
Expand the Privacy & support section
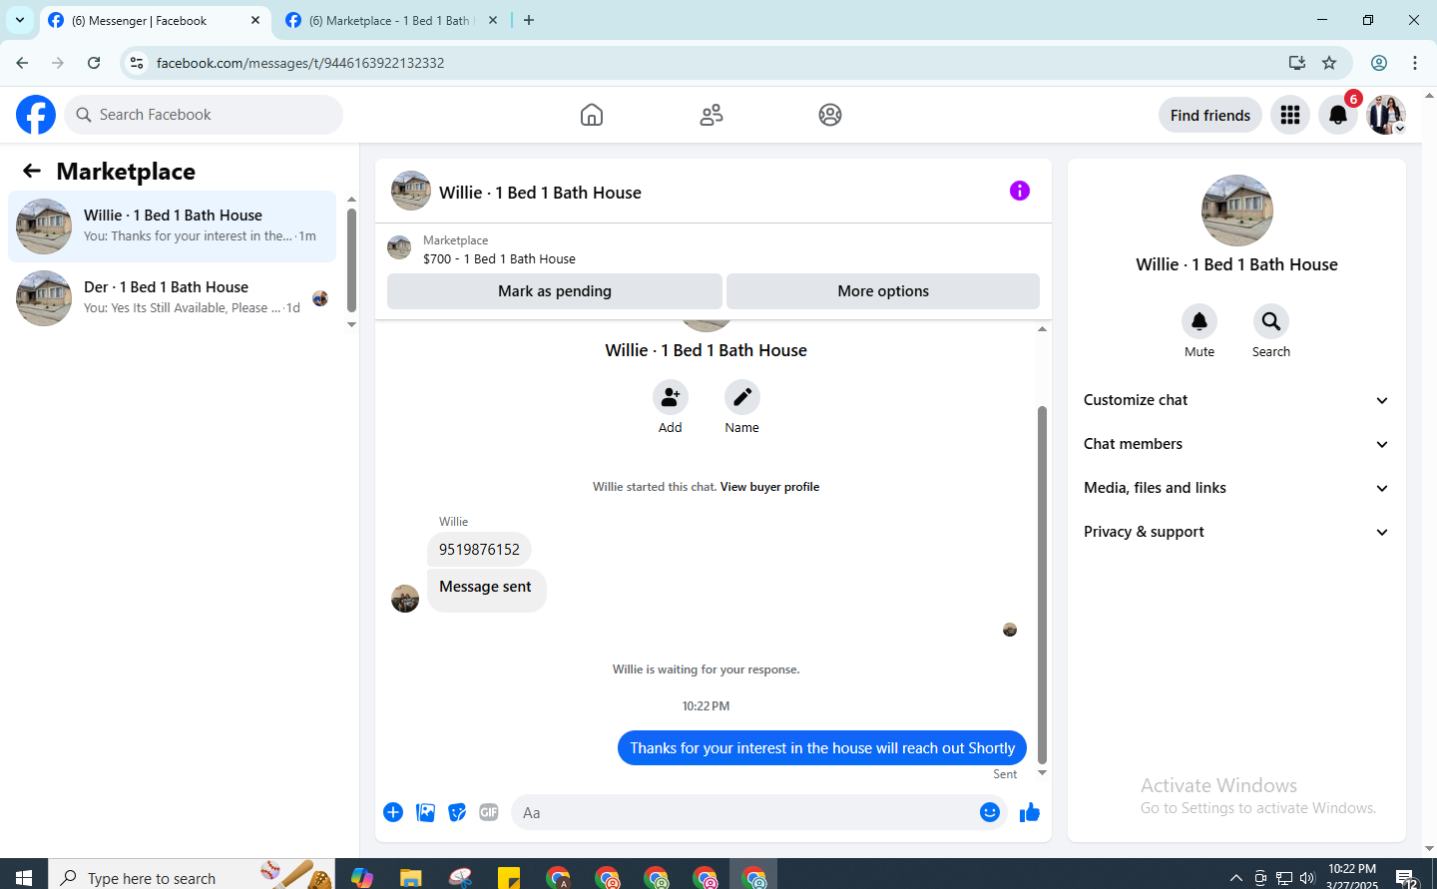[1236, 532]
